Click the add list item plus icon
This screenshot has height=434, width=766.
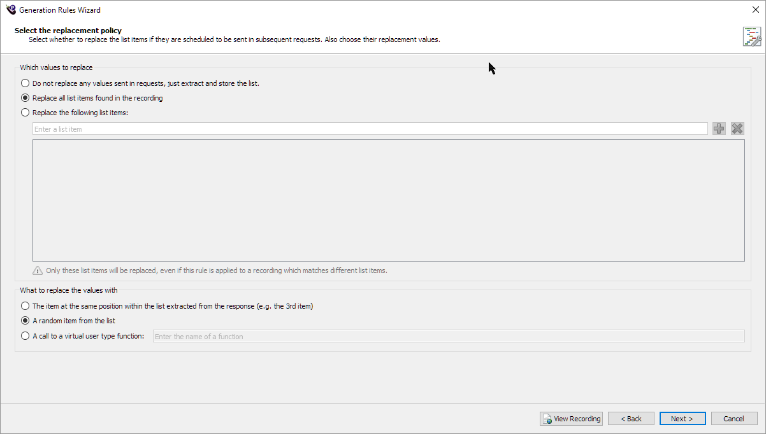[x=719, y=129]
